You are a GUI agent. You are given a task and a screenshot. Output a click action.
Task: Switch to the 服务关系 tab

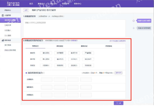84,46
